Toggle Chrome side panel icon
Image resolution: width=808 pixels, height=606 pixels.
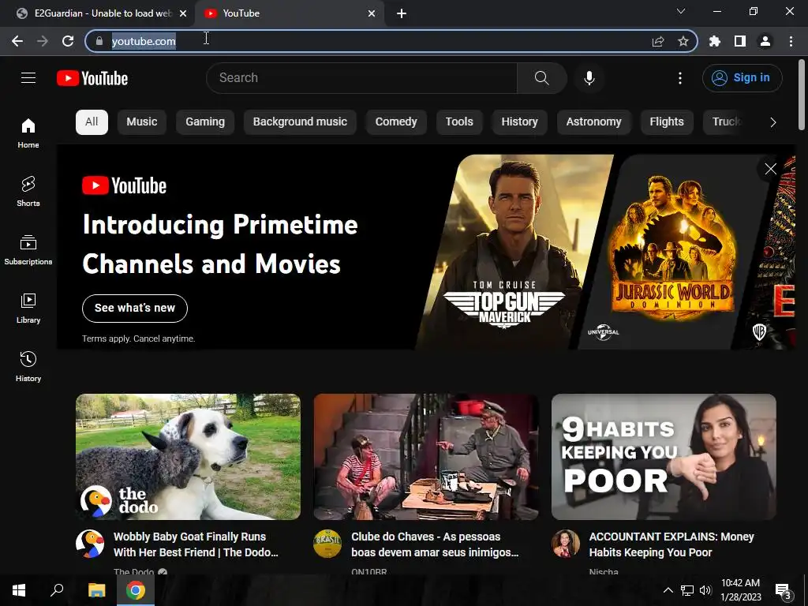coord(740,41)
